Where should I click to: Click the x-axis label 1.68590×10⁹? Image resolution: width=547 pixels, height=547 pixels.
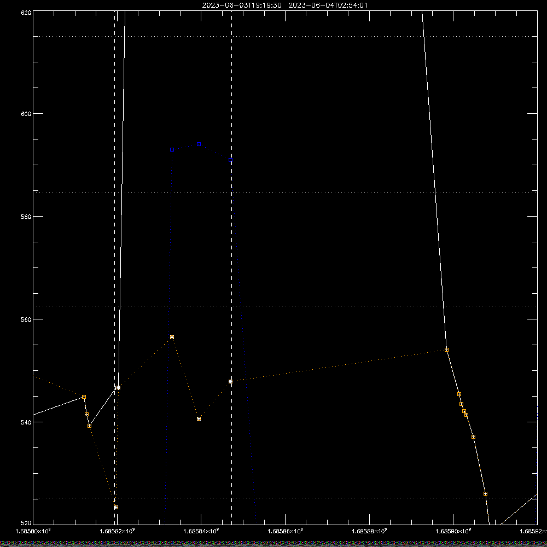(453, 531)
